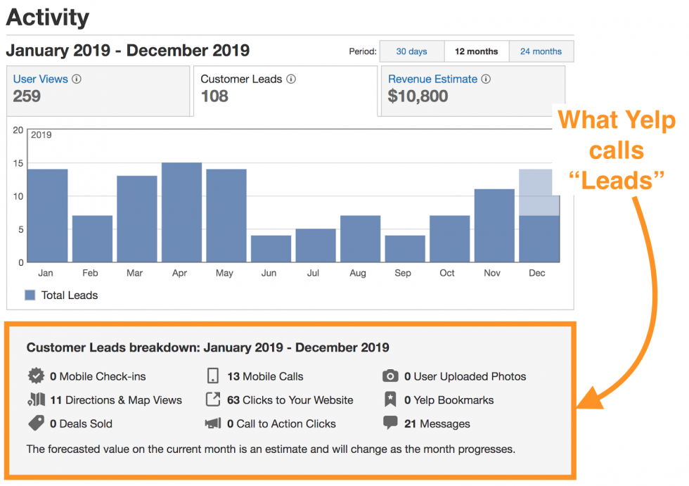Click the User Uploaded Photos camera icon
Image resolution: width=689 pixels, height=486 pixels.
coord(390,376)
